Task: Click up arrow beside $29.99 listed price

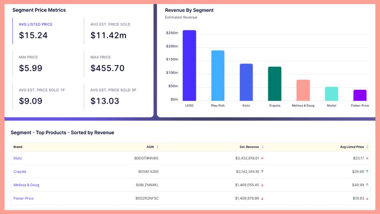Action: (x=367, y=171)
